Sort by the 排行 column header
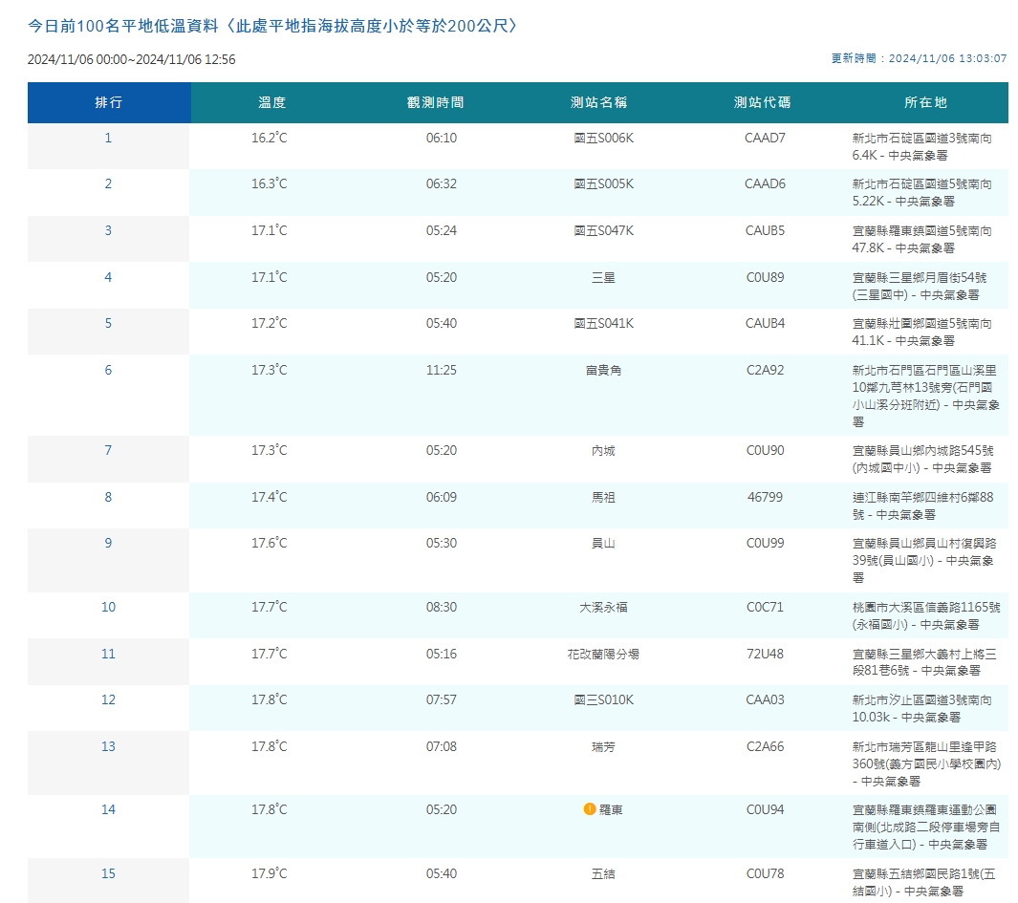Viewport: 1018px width, 903px height. pos(108,102)
